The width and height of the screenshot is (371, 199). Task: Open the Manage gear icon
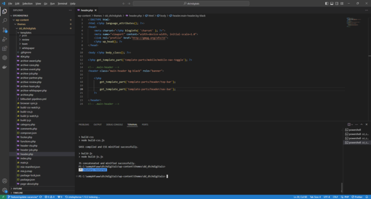tap(5, 190)
